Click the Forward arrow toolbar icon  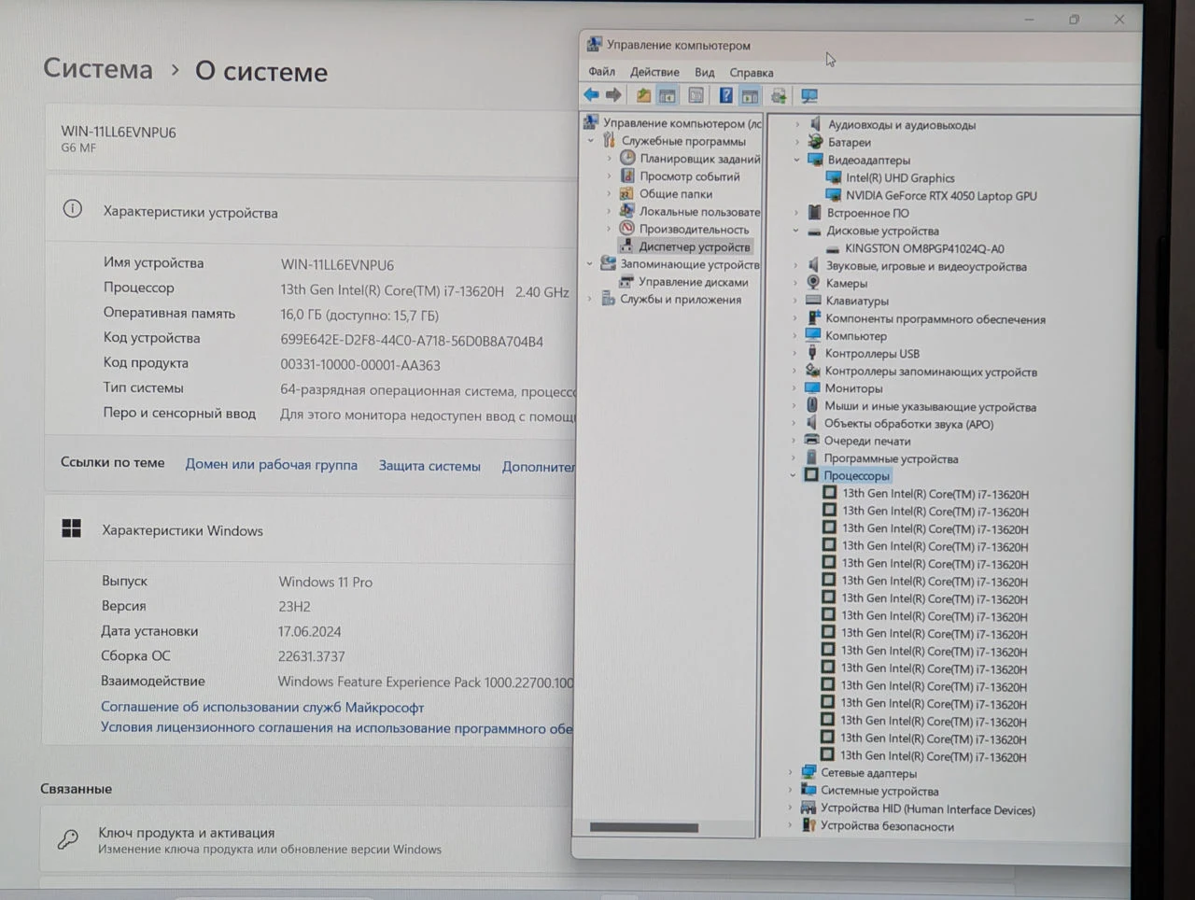pyautogui.click(x=613, y=95)
